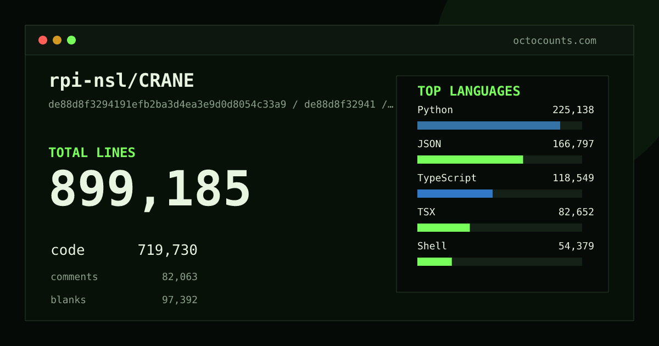Select the comments value 82,063
The width and height of the screenshot is (659, 346).
click(x=180, y=277)
